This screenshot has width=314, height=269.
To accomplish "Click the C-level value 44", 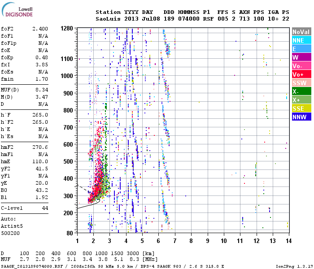I will pyautogui.click(x=45, y=208).
